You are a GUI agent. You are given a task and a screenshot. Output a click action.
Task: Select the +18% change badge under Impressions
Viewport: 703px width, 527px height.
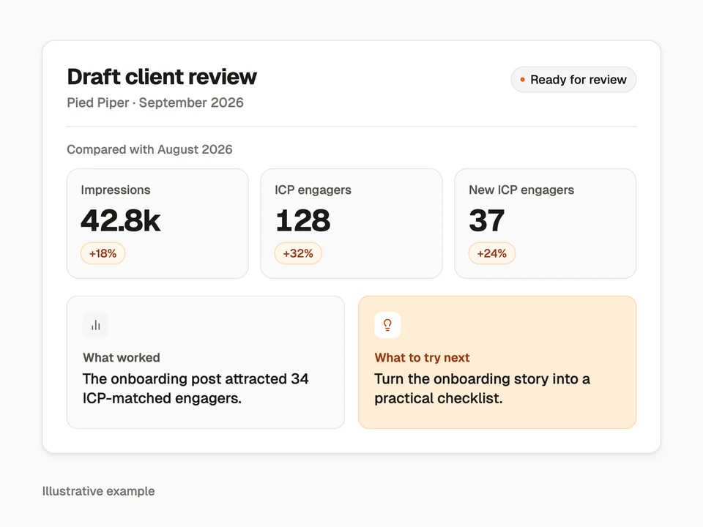(x=103, y=254)
